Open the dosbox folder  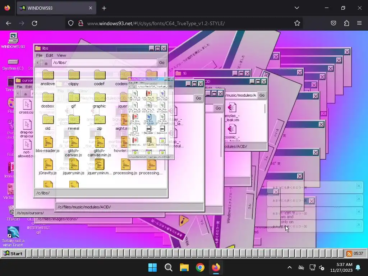pyautogui.click(x=48, y=100)
